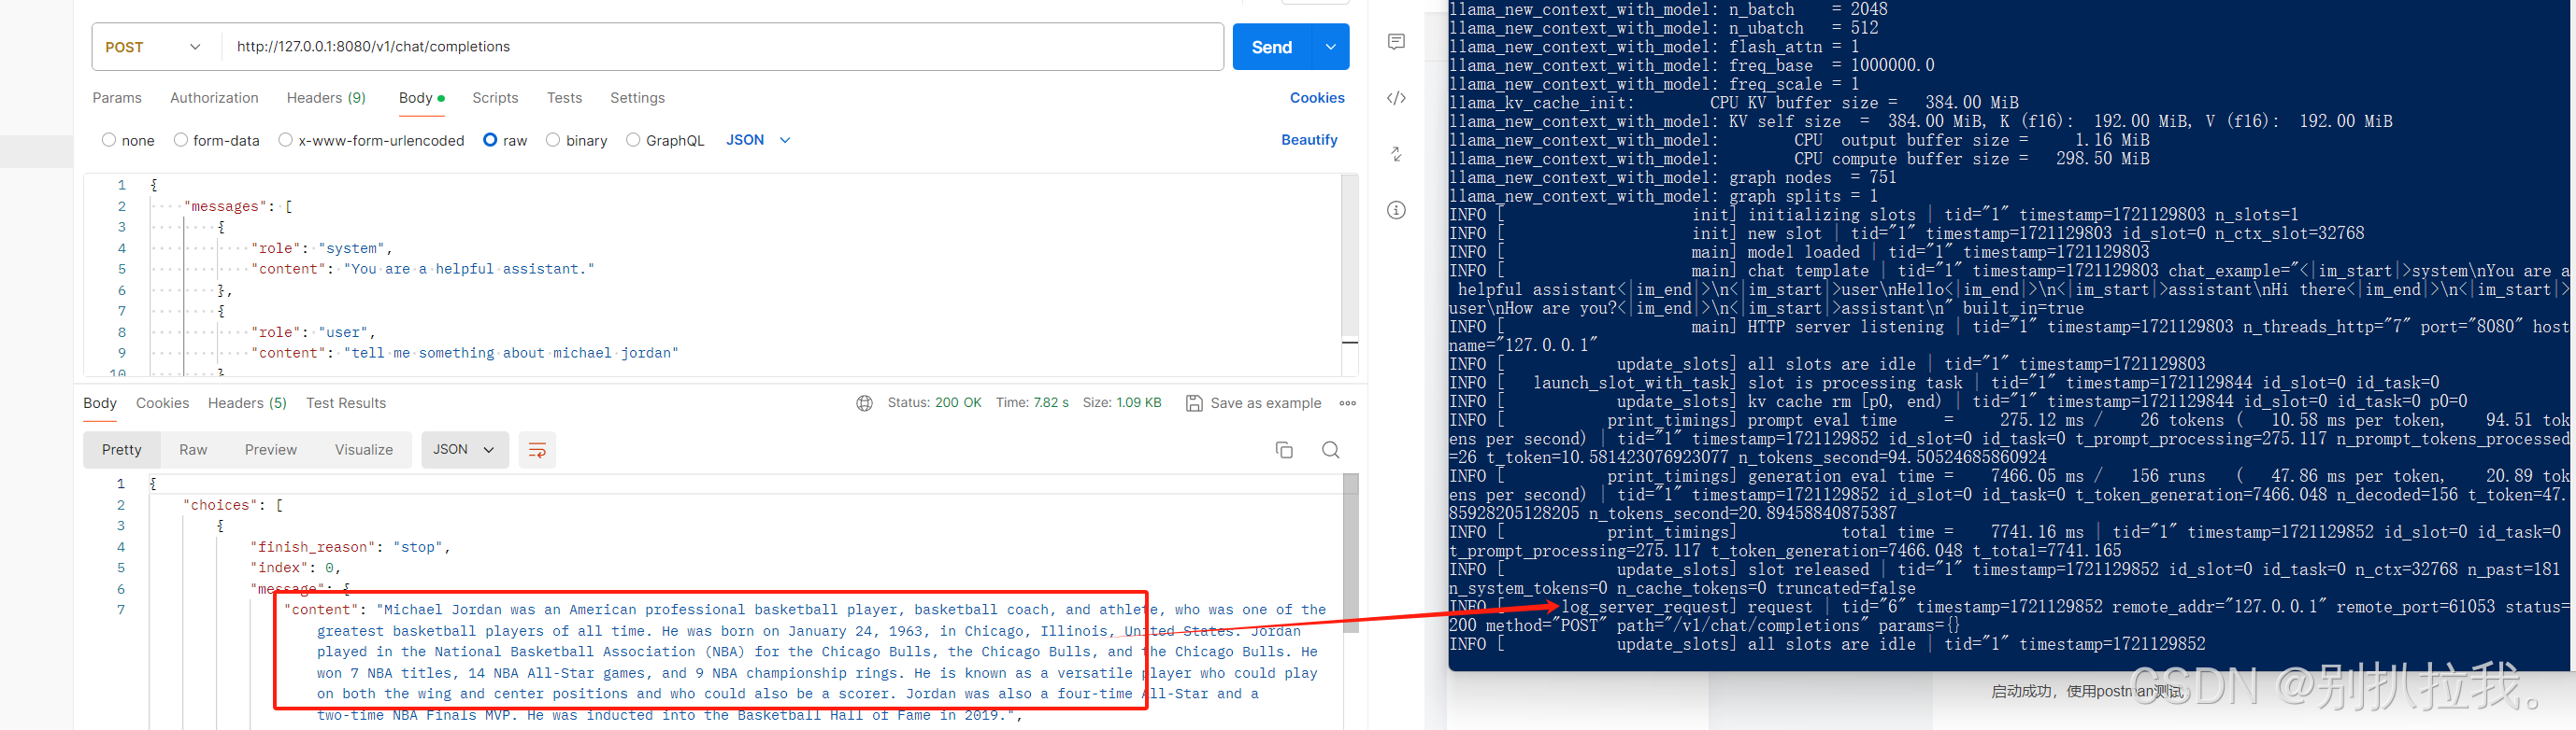Open the request Headers (9) tab

[x=326, y=98]
